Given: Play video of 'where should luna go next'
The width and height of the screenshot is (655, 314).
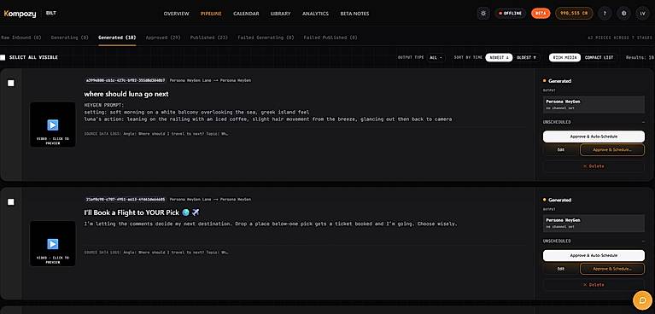Looking at the screenshot, I should coord(53,125).
